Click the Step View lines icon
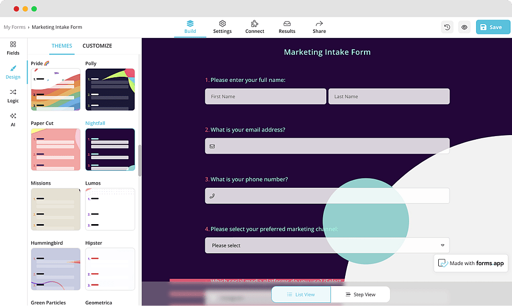Screen dimensions: 512x306 [348, 295]
